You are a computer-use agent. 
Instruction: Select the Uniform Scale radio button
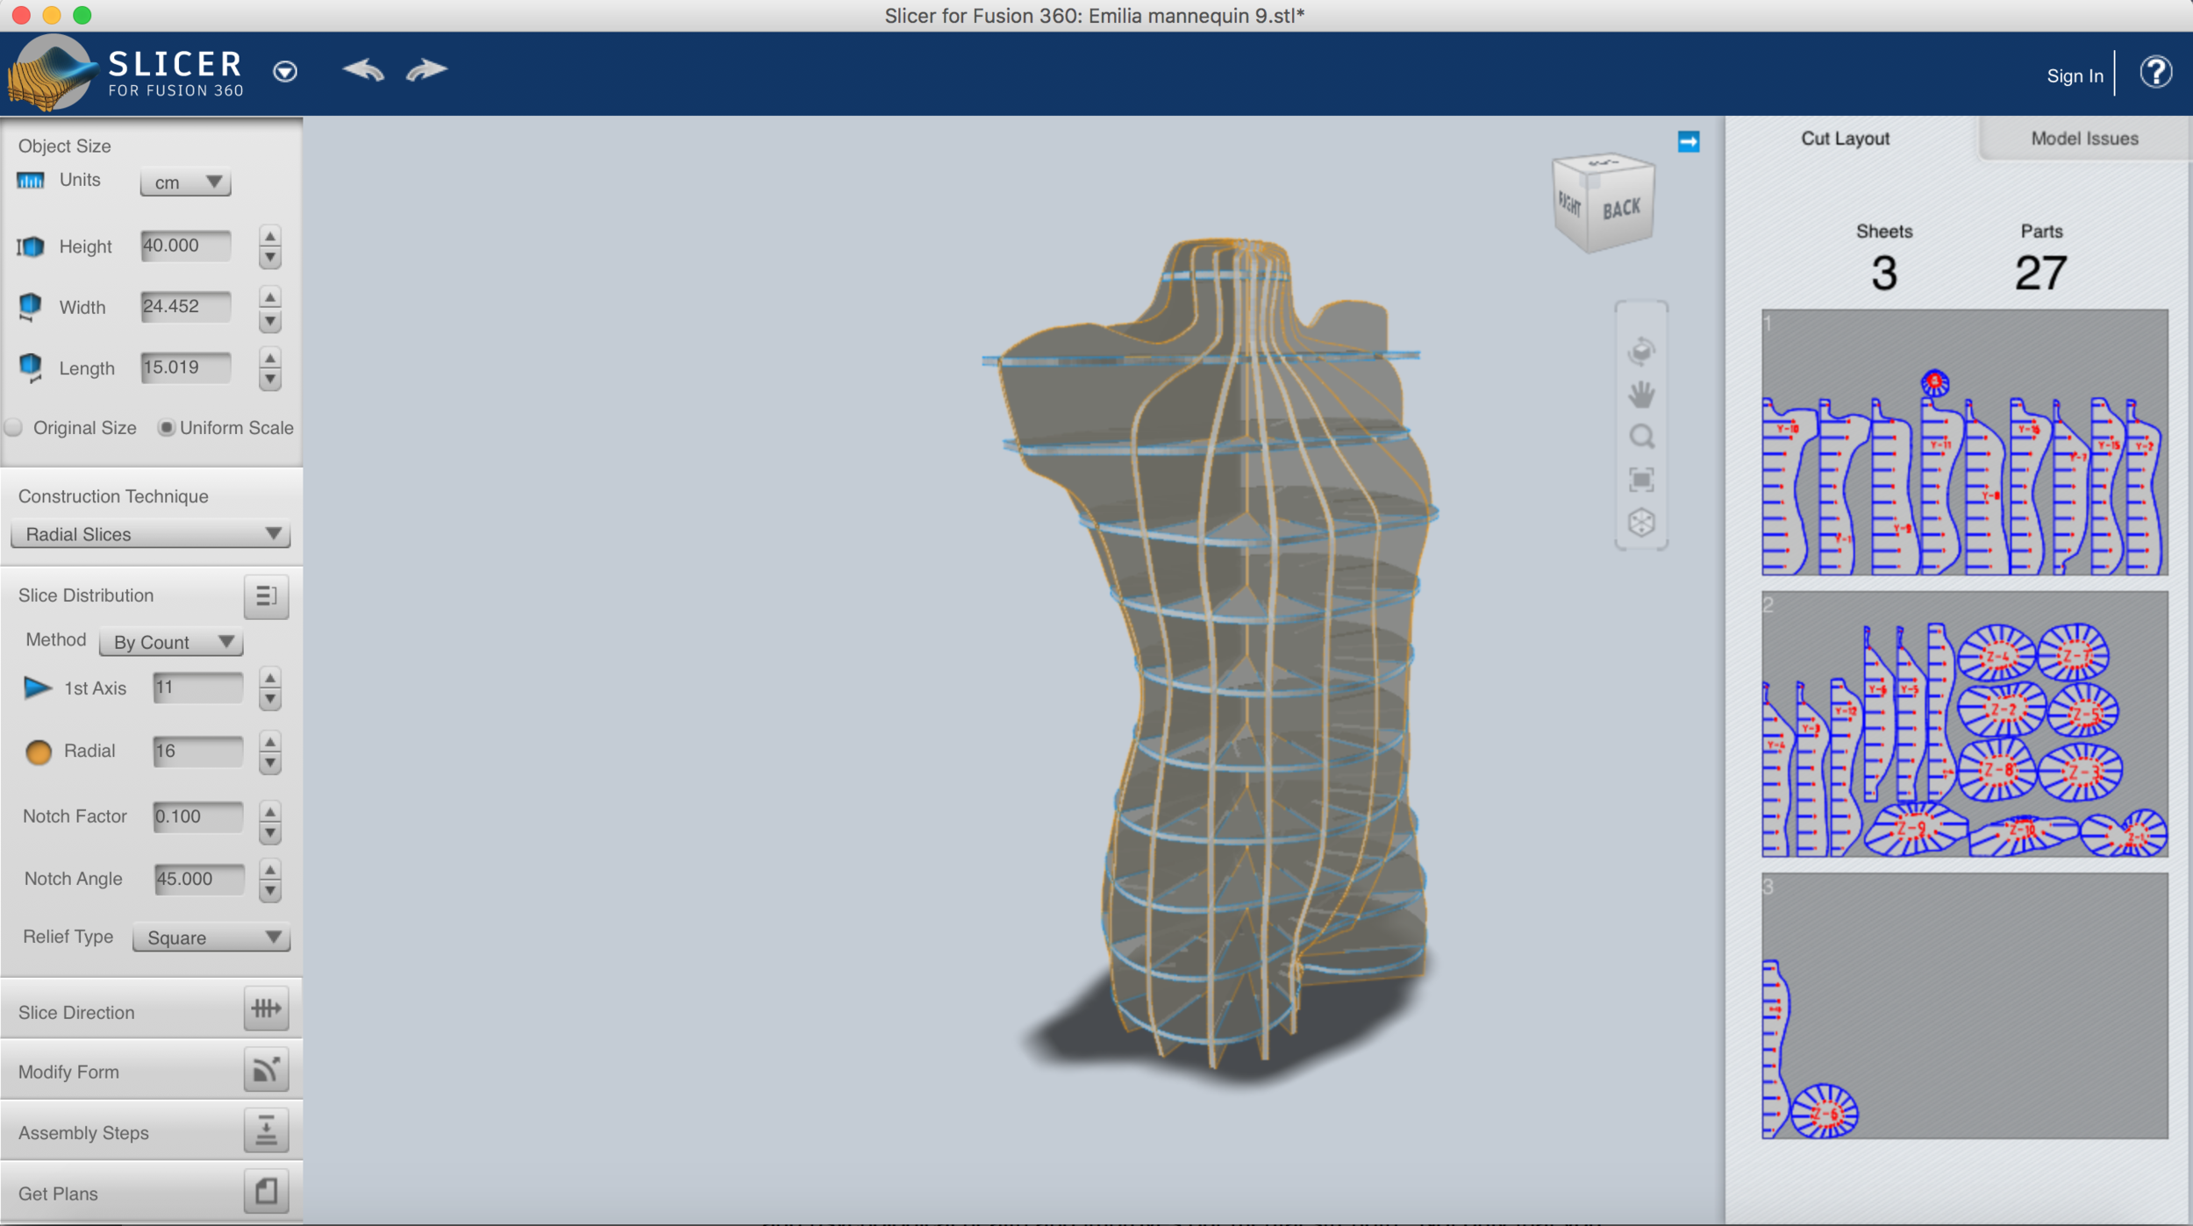click(166, 428)
